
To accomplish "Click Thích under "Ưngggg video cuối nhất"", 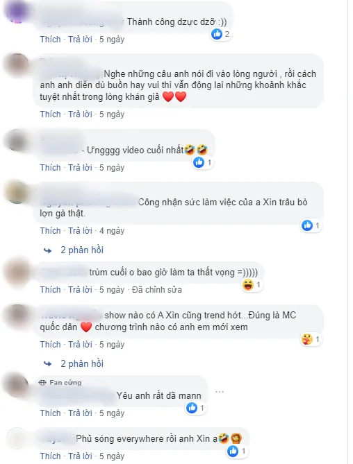I will (x=51, y=168).
